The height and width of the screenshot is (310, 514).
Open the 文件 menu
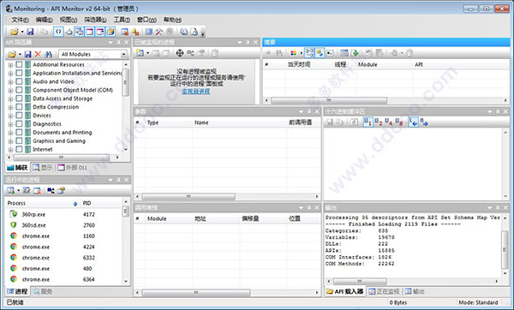(20, 20)
